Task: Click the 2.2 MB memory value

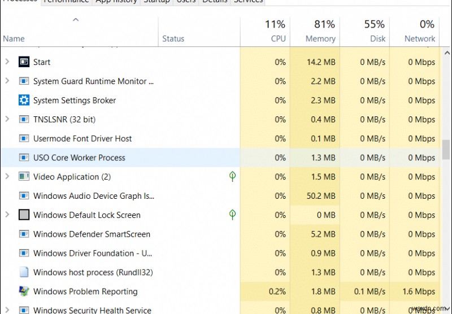Action: (x=323, y=81)
